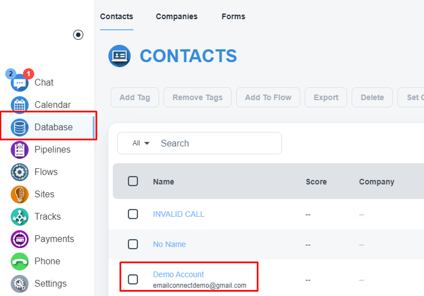The image size is (424, 296).
Task: Open the Chat sidebar icon
Action: click(20, 83)
